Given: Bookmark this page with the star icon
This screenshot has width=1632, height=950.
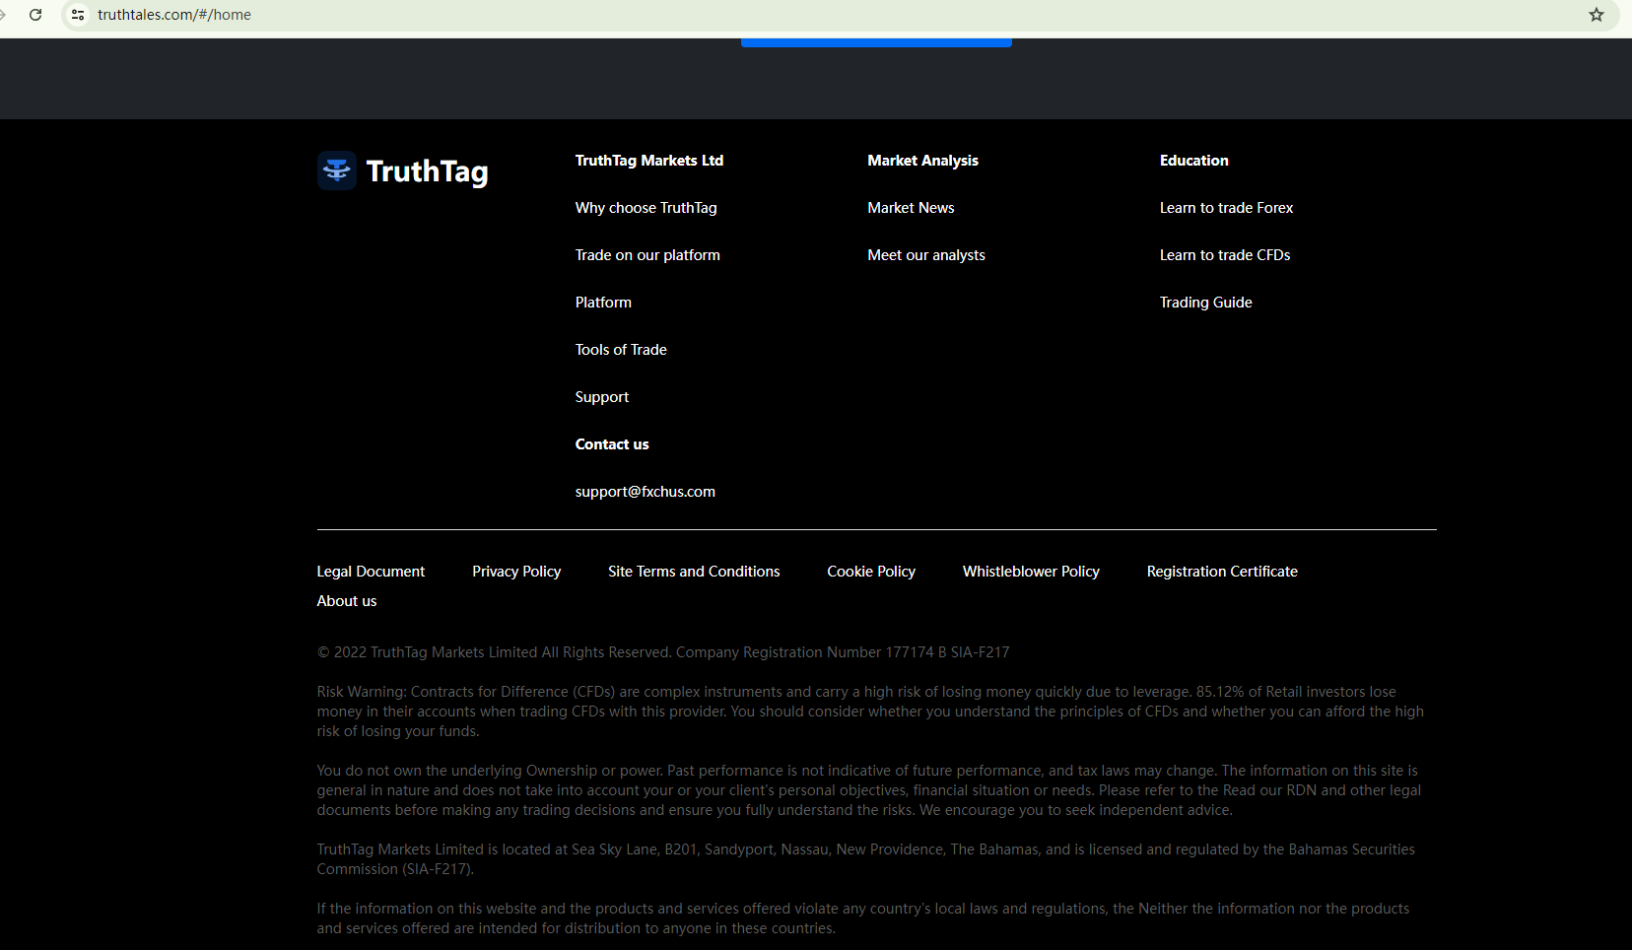Looking at the screenshot, I should 1597,15.
